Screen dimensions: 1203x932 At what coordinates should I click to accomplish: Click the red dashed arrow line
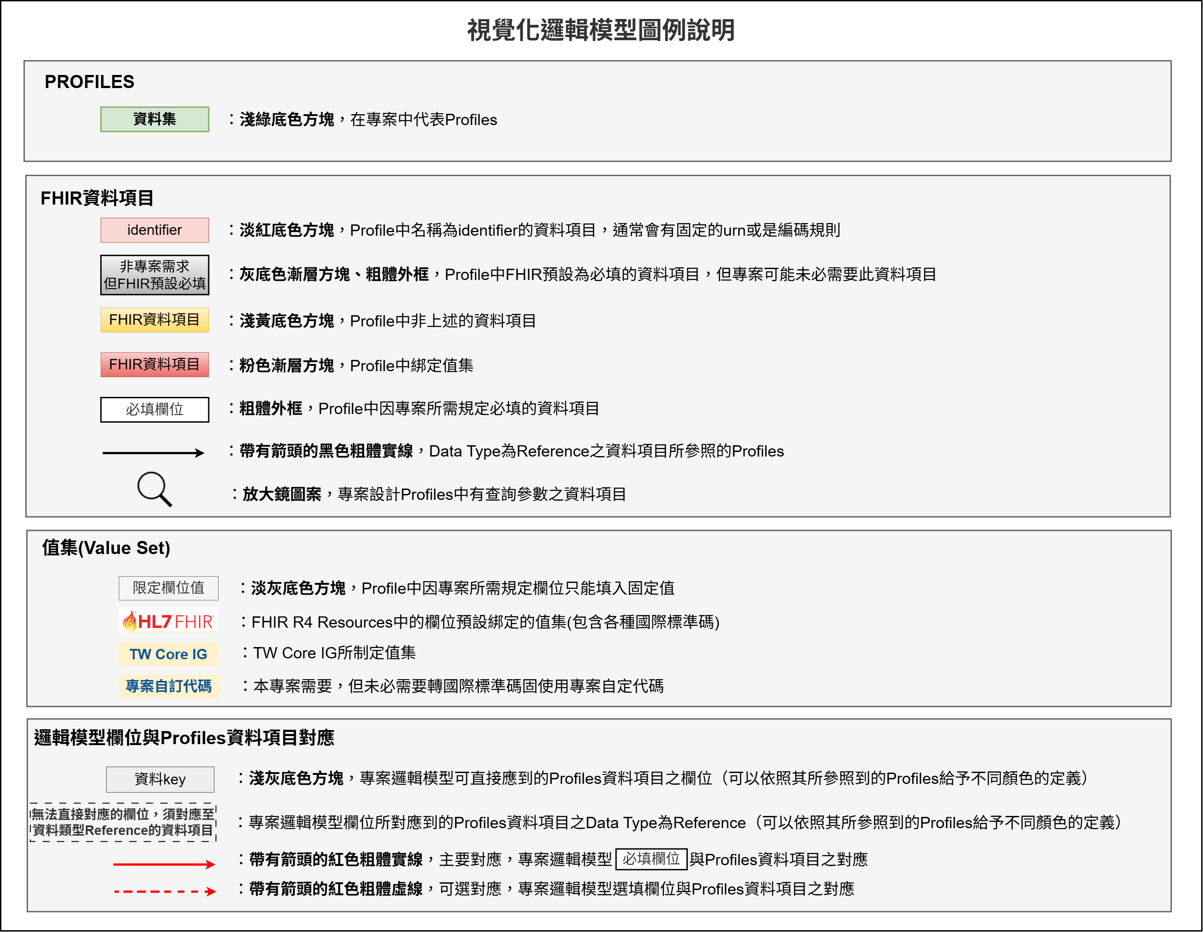(x=163, y=891)
